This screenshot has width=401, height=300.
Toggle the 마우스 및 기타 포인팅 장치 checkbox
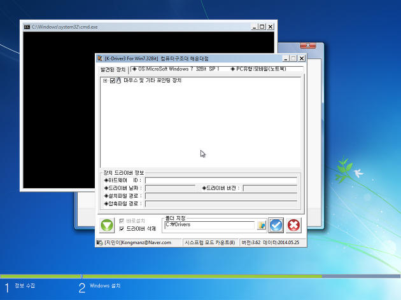click(x=113, y=81)
